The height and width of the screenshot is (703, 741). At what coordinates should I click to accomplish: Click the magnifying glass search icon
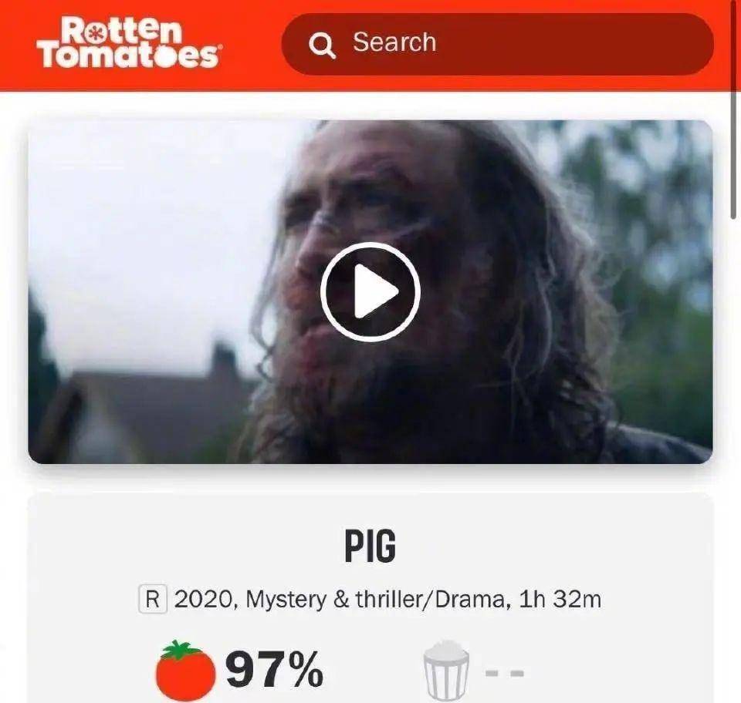pyautogui.click(x=323, y=45)
